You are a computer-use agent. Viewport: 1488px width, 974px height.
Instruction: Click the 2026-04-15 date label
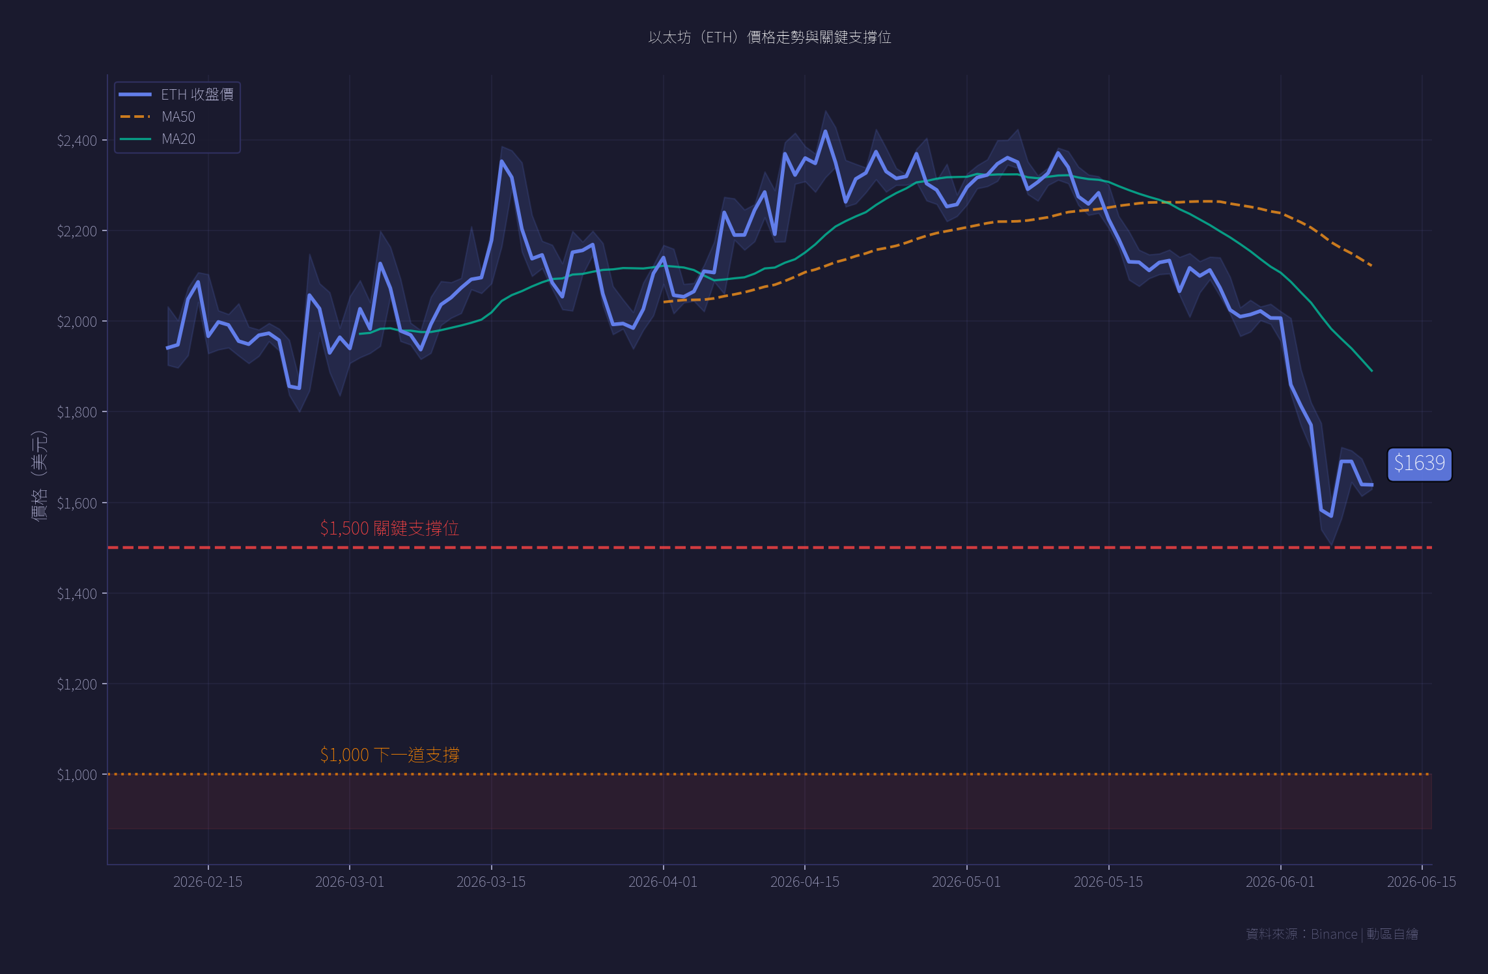pos(805,882)
